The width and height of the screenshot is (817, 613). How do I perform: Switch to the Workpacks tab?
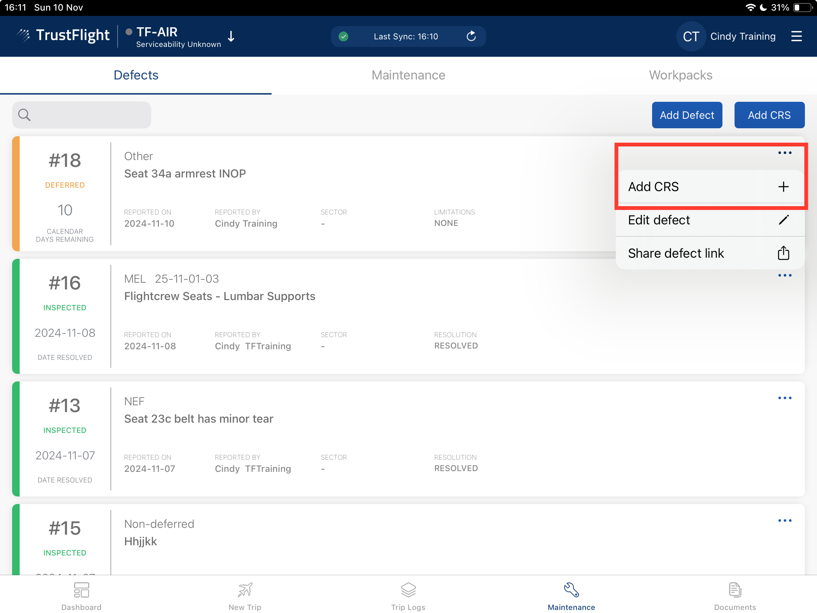pos(680,75)
